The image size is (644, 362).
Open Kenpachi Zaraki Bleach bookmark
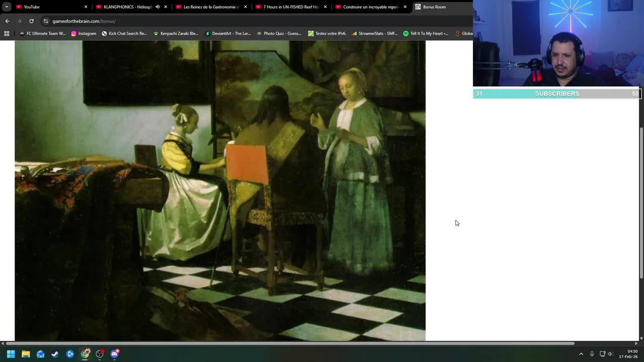click(x=176, y=34)
